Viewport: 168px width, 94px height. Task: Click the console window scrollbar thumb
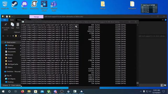[138, 83]
